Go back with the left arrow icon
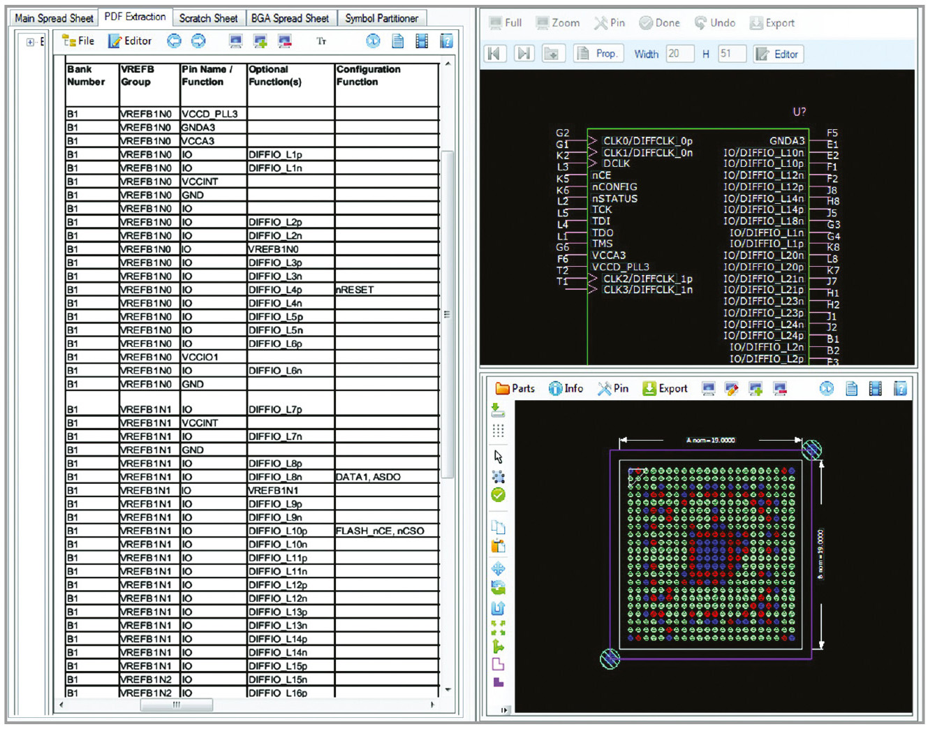The image size is (928, 729). [174, 41]
